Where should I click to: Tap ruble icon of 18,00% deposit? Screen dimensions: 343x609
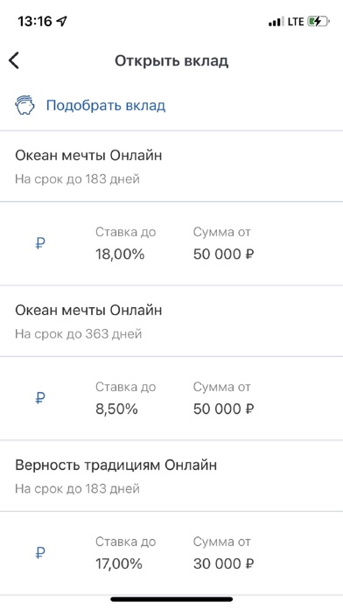(40, 243)
